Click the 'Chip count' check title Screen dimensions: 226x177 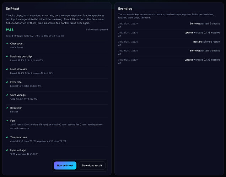[17, 44]
